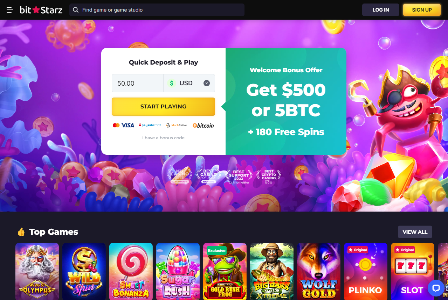Viewport: 448px width, 300px height.
Task: Open the Gates of Olympus game thumbnail
Action: (x=37, y=271)
